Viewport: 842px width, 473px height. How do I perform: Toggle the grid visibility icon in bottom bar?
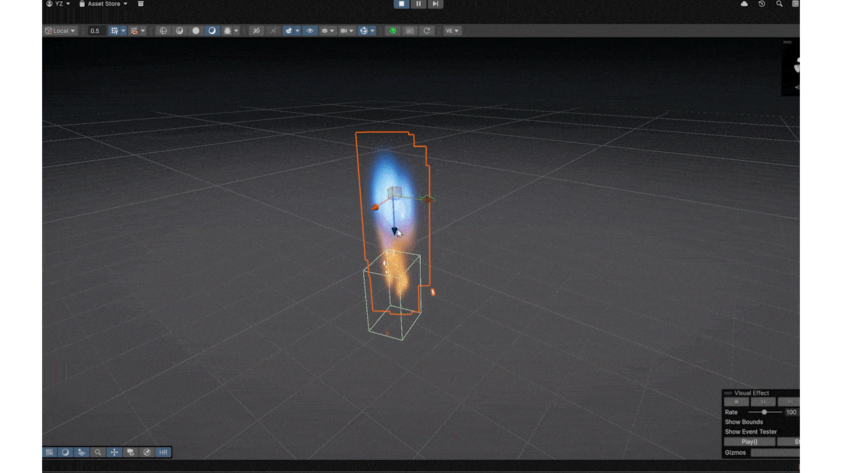tap(49, 452)
